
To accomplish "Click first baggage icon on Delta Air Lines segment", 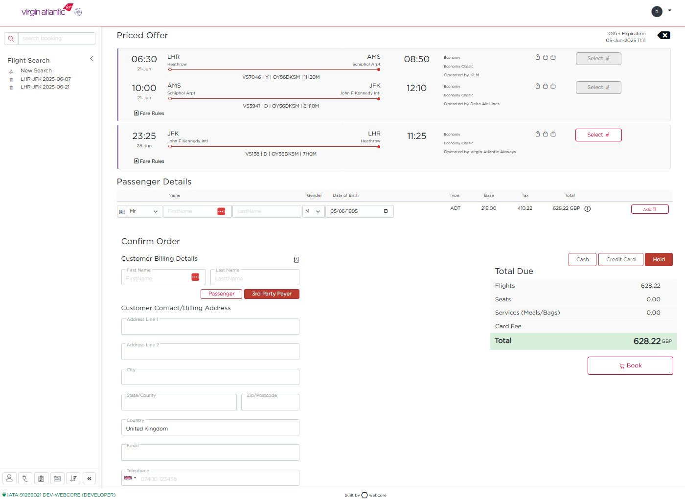I will tap(538, 86).
